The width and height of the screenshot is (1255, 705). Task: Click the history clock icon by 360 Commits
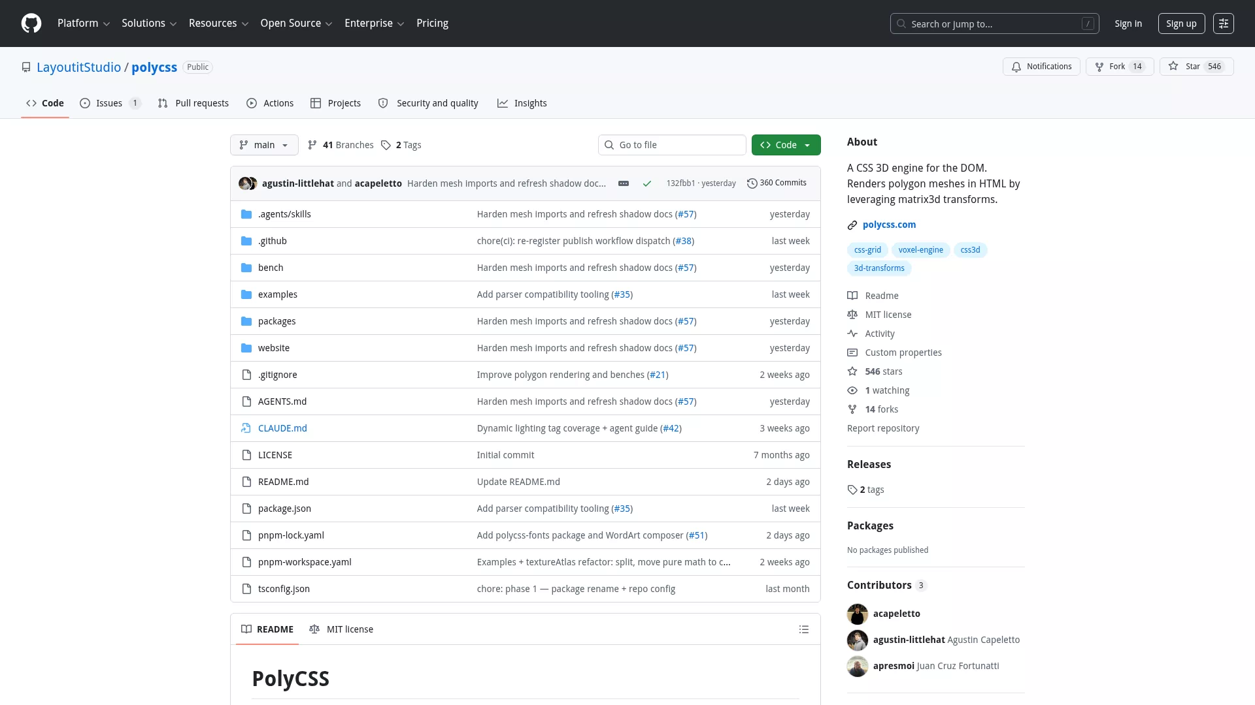[x=752, y=183]
